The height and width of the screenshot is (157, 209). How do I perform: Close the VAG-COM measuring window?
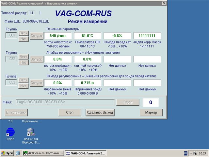pos(164,3)
